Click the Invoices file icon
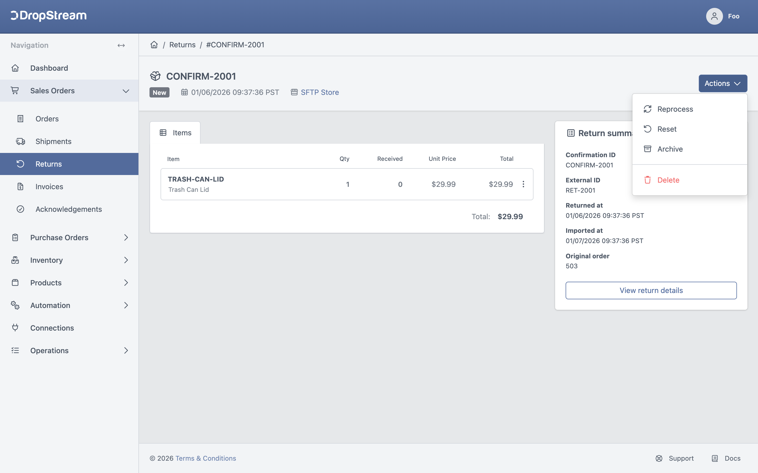Viewport: 758px width, 473px height. (x=20, y=187)
